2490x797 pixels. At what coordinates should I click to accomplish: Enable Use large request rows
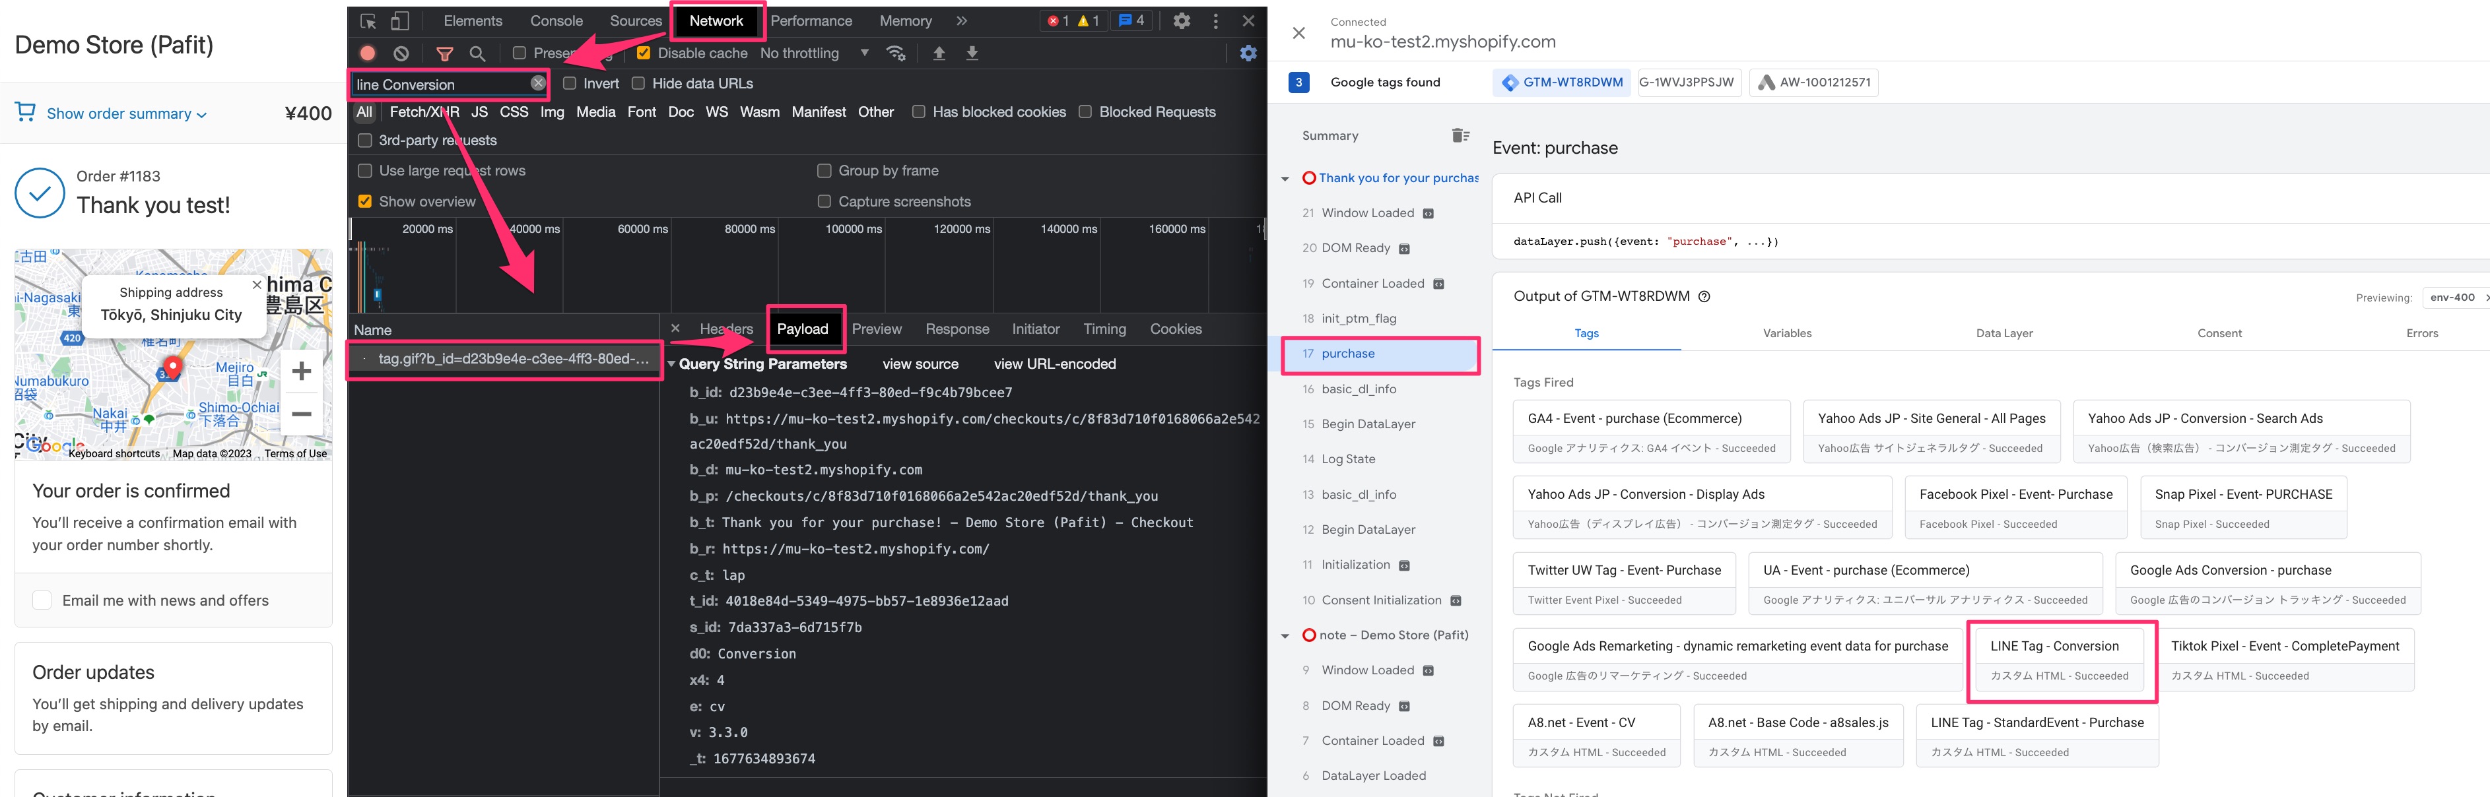[x=364, y=171]
